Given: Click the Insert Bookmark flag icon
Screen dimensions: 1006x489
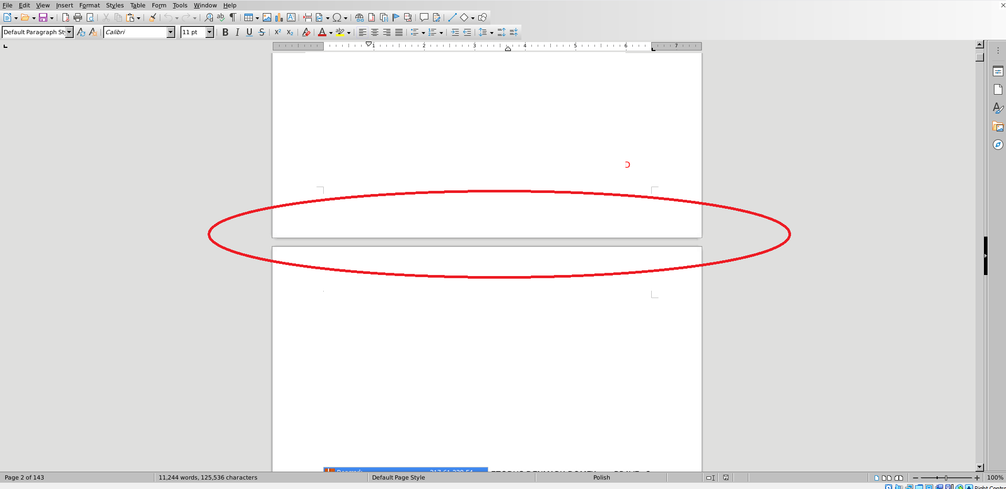Looking at the screenshot, I should [x=396, y=17].
